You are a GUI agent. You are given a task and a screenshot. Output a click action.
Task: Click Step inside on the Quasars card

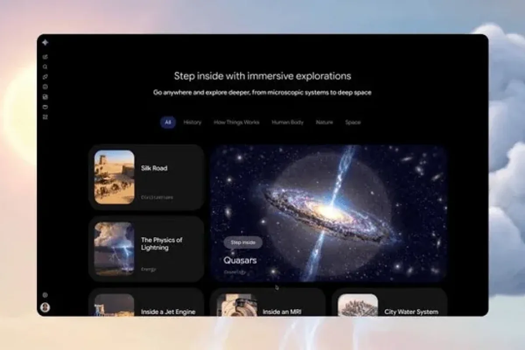(x=243, y=242)
